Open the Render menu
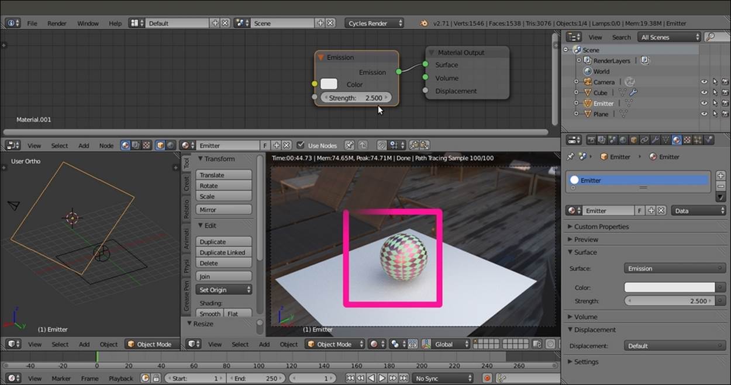The height and width of the screenshot is (385, 731). click(57, 23)
